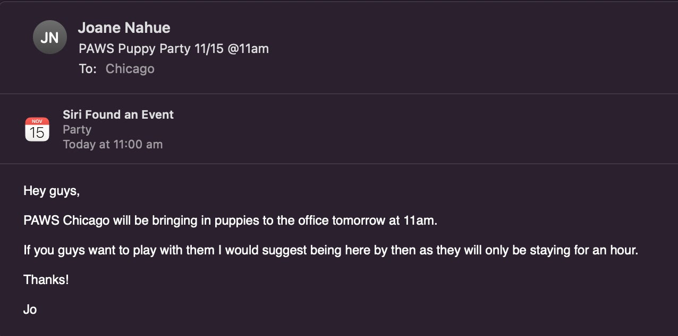Click the Party event name
Viewport: 678px width, 336px height.
(77, 129)
